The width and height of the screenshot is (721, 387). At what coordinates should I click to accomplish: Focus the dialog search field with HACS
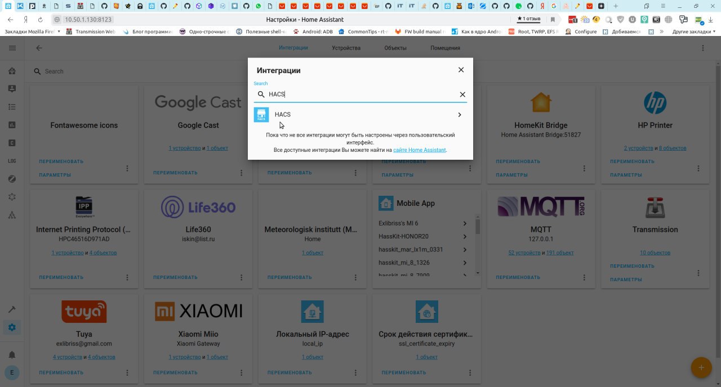(x=360, y=94)
